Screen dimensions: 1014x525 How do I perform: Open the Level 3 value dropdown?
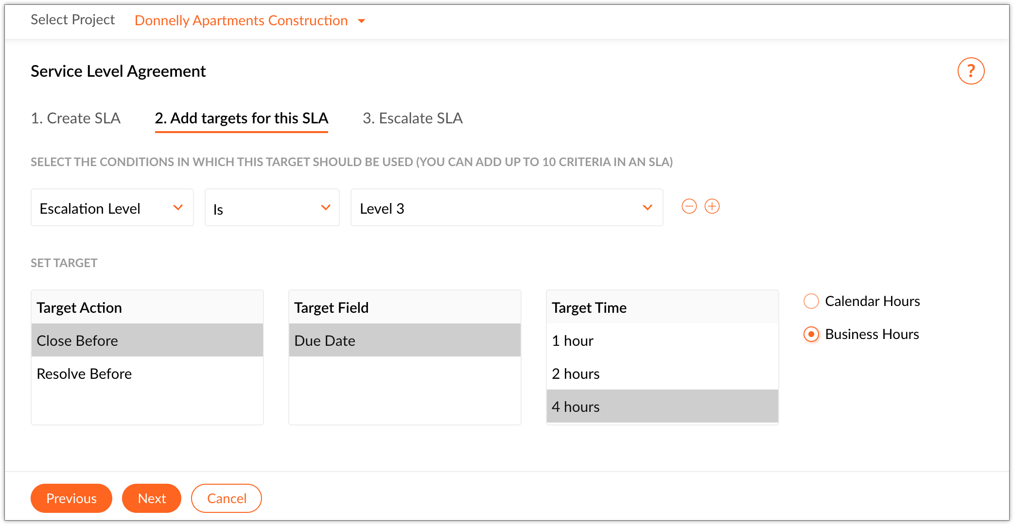click(507, 208)
